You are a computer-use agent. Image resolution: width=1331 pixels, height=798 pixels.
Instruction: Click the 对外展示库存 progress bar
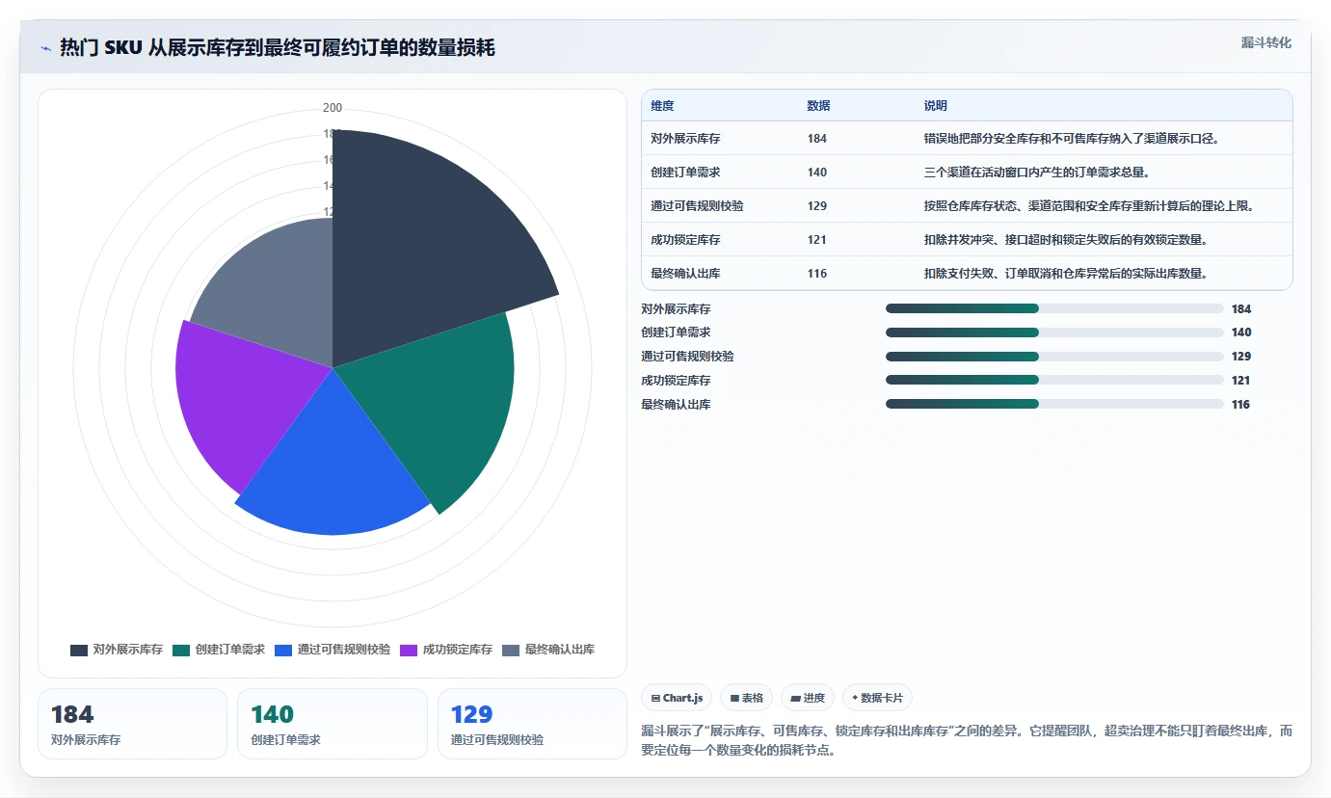(x=1054, y=308)
